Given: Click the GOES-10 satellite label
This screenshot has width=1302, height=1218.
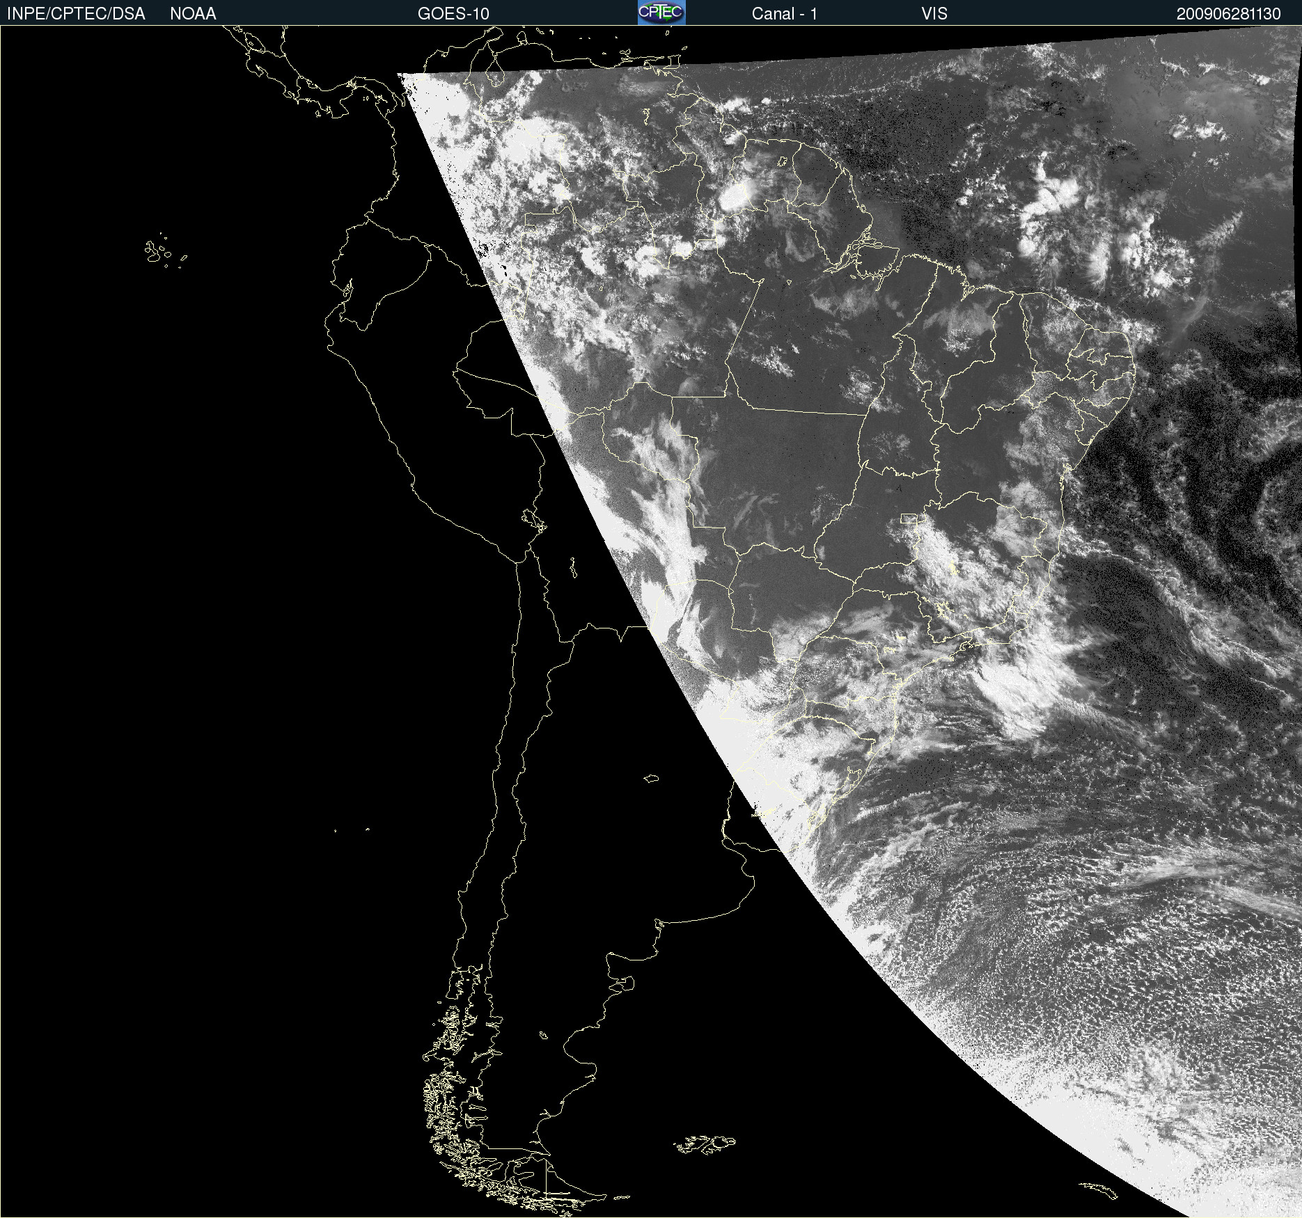Looking at the screenshot, I should 453,14.
